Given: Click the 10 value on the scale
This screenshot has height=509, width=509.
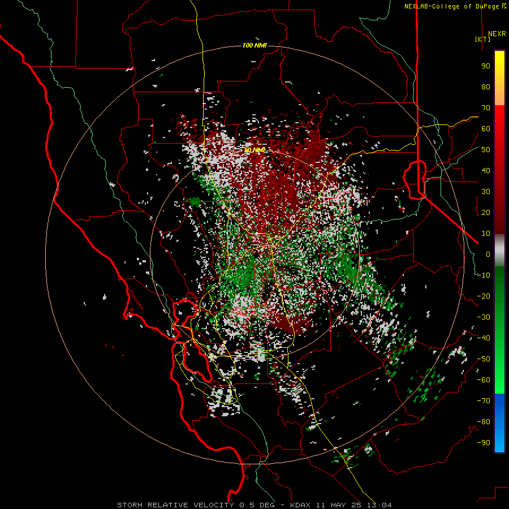Looking at the screenshot, I should click(x=486, y=234).
